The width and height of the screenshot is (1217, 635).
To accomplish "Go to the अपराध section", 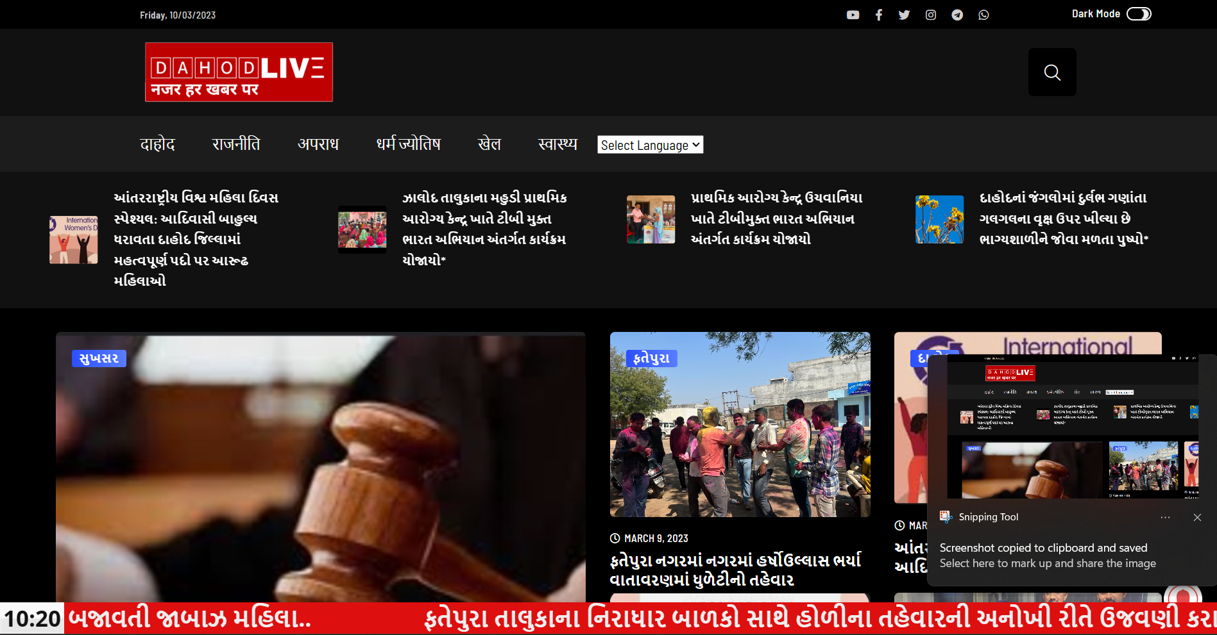I will (x=318, y=144).
